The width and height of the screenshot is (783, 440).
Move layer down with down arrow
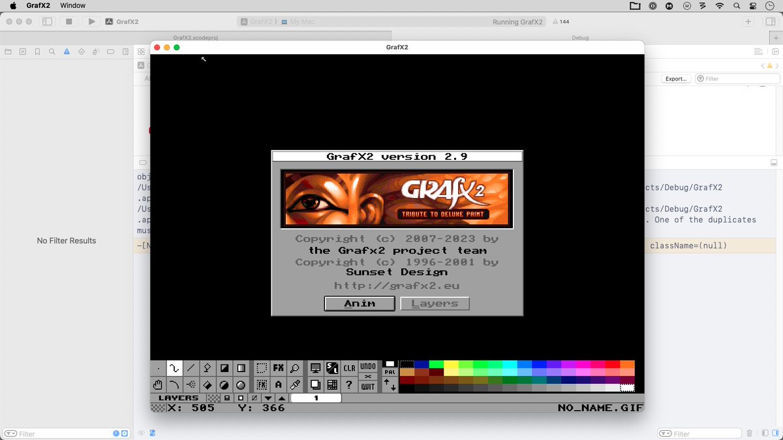tap(269, 398)
